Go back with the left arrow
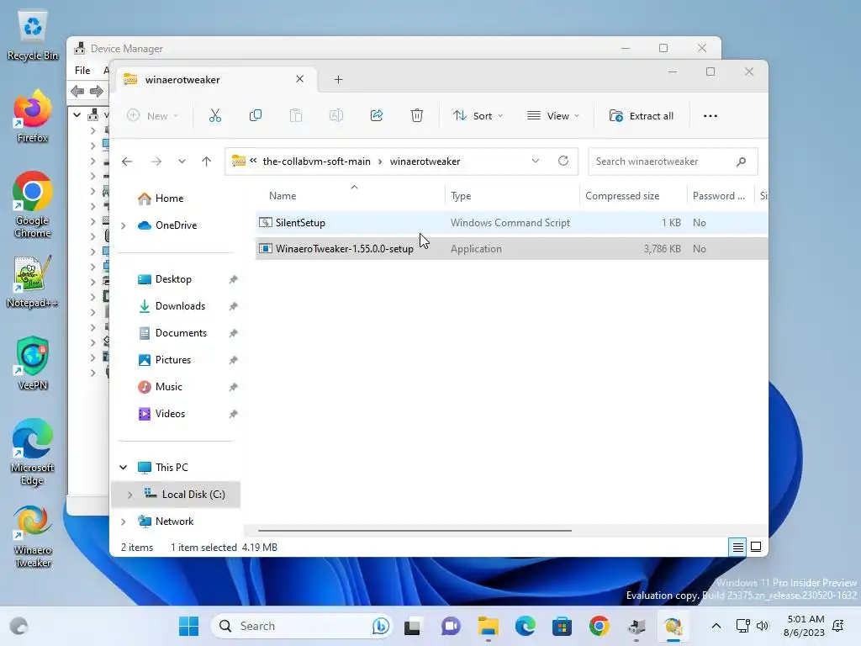Viewport: 861px width, 646px height. [x=127, y=161]
